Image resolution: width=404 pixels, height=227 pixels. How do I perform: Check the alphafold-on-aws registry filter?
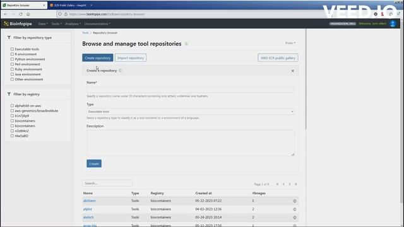(x=12, y=105)
